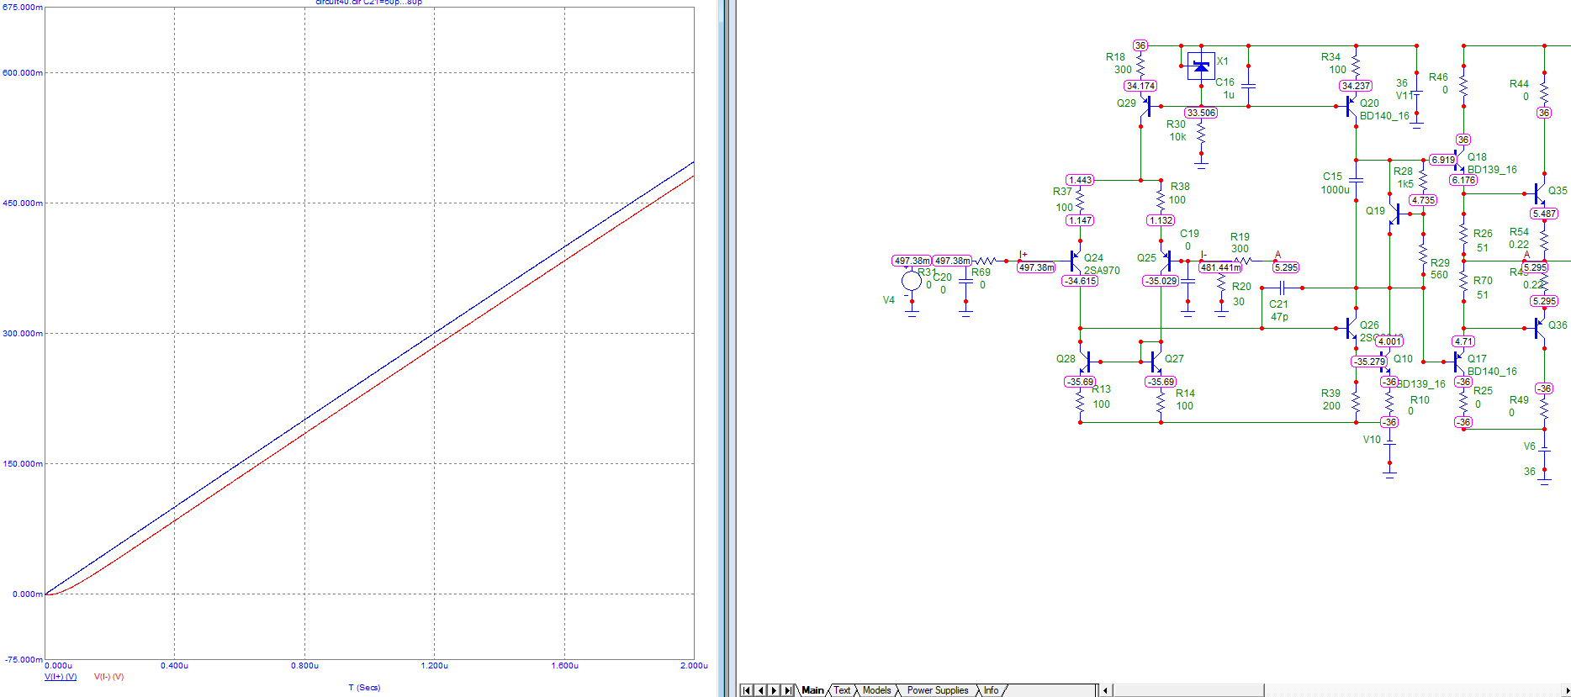Click the 1.443 node voltage label

tap(1080, 180)
